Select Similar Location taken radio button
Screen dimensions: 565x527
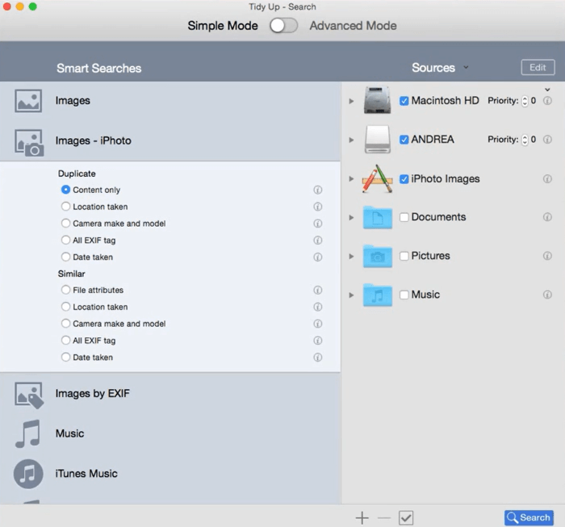point(65,307)
